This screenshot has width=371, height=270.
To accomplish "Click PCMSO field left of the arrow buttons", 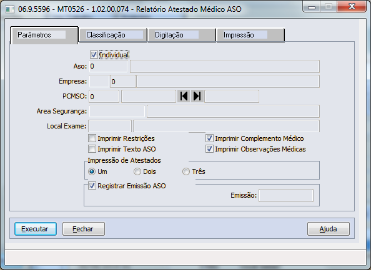I will click(x=149, y=97).
